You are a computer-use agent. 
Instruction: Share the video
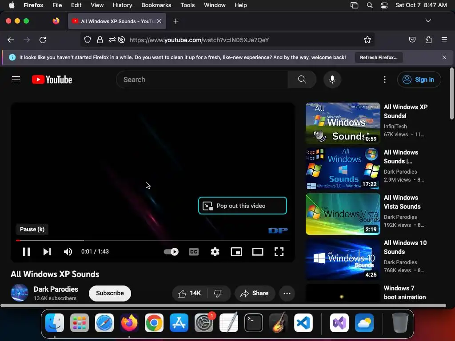coord(255,293)
